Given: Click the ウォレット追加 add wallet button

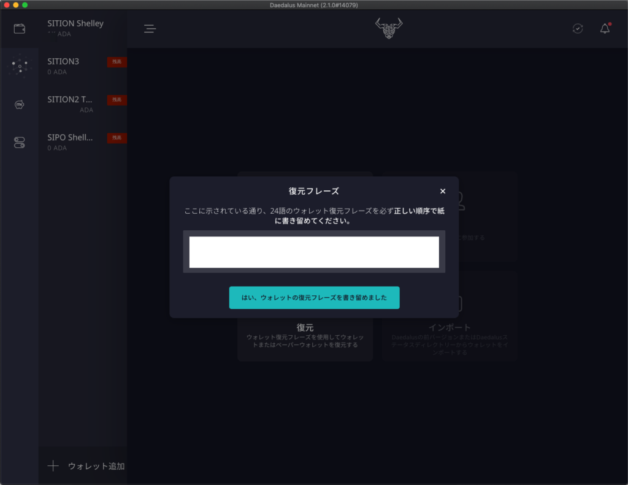Looking at the screenshot, I should (x=86, y=466).
